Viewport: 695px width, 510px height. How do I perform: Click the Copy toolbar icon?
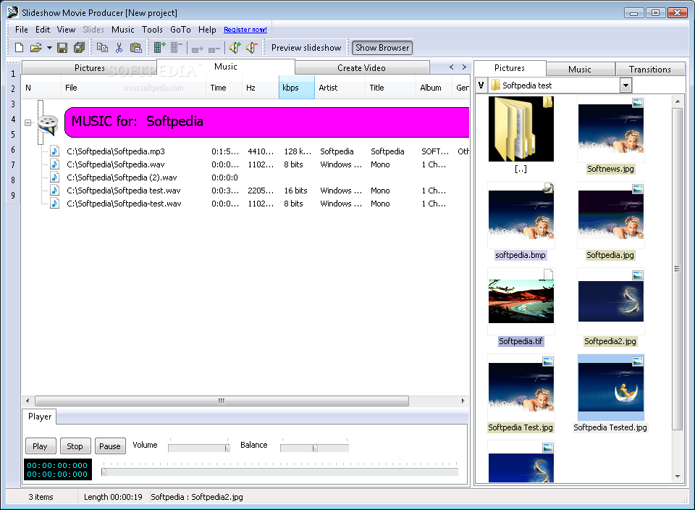pyautogui.click(x=102, y=48)
